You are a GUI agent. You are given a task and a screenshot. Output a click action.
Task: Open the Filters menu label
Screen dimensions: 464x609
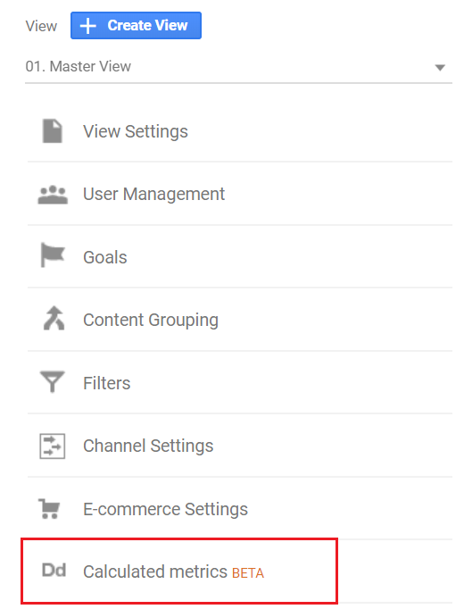tap(107, 383)
